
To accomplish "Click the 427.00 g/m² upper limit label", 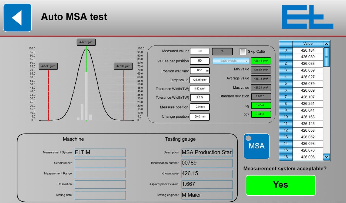I will pos(123,66).
